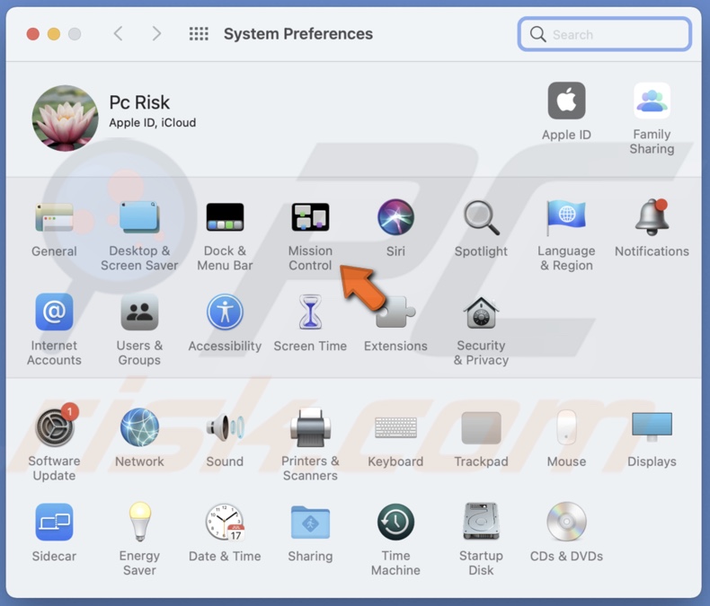Open Screen Time preferences

point(310,313)
